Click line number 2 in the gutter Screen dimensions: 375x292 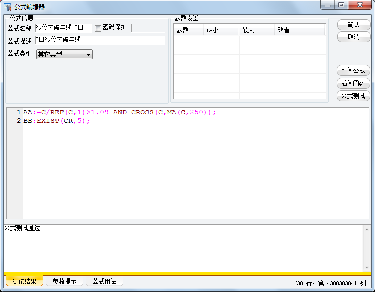pos(19,120)
